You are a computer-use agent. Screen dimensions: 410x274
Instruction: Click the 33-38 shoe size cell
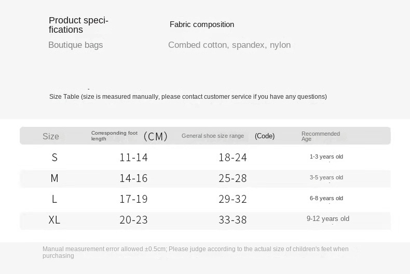[x=233, y=220]
